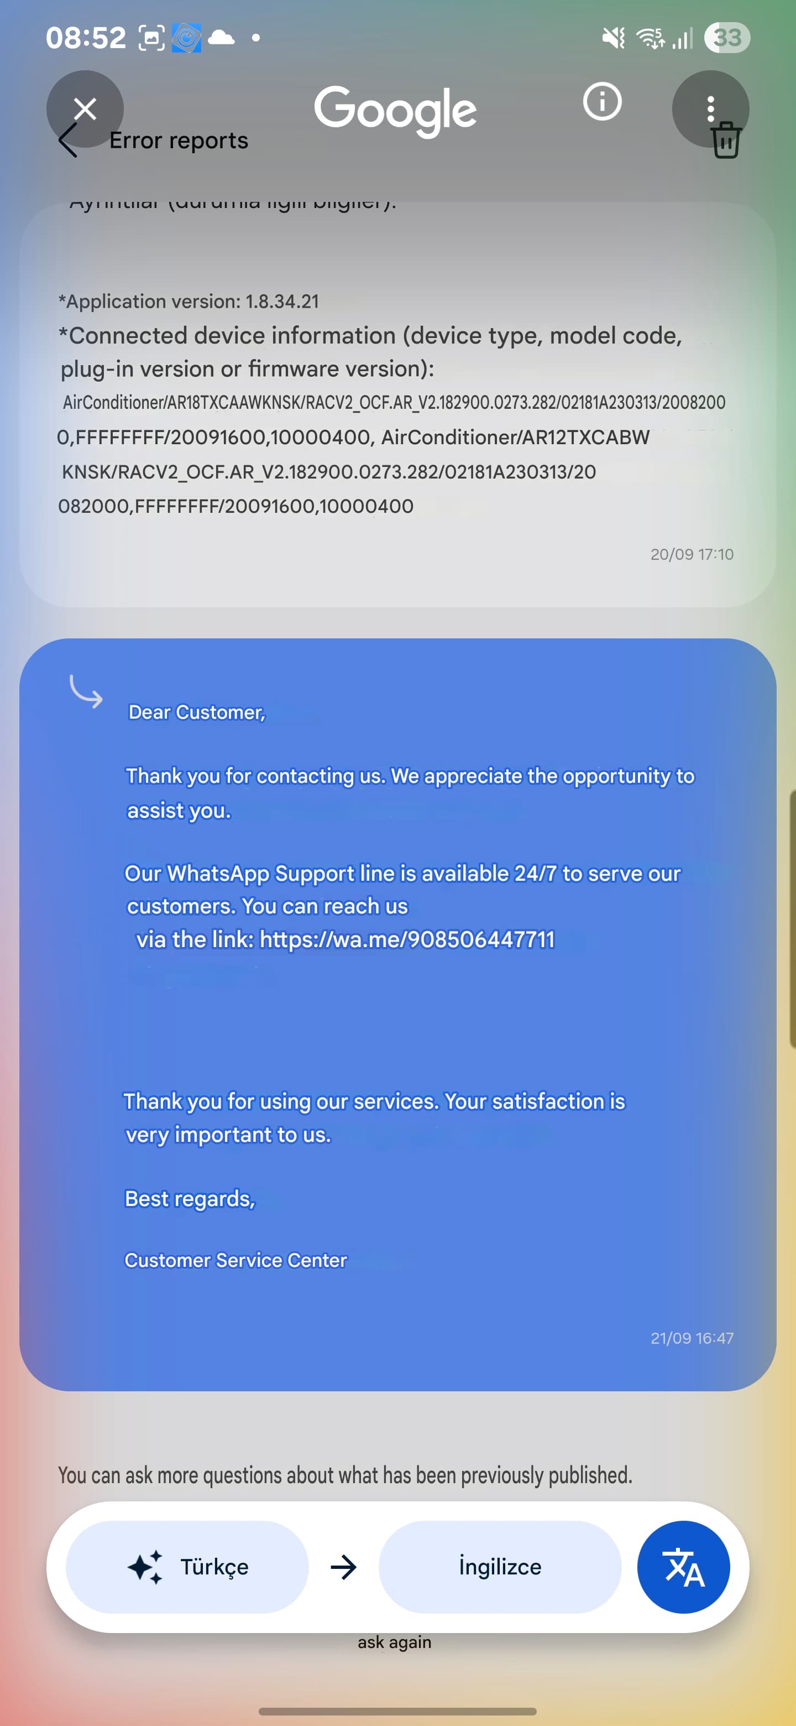Open the WhatsApp wa.me support link
796x1726 pixels.
coord(407,939)
